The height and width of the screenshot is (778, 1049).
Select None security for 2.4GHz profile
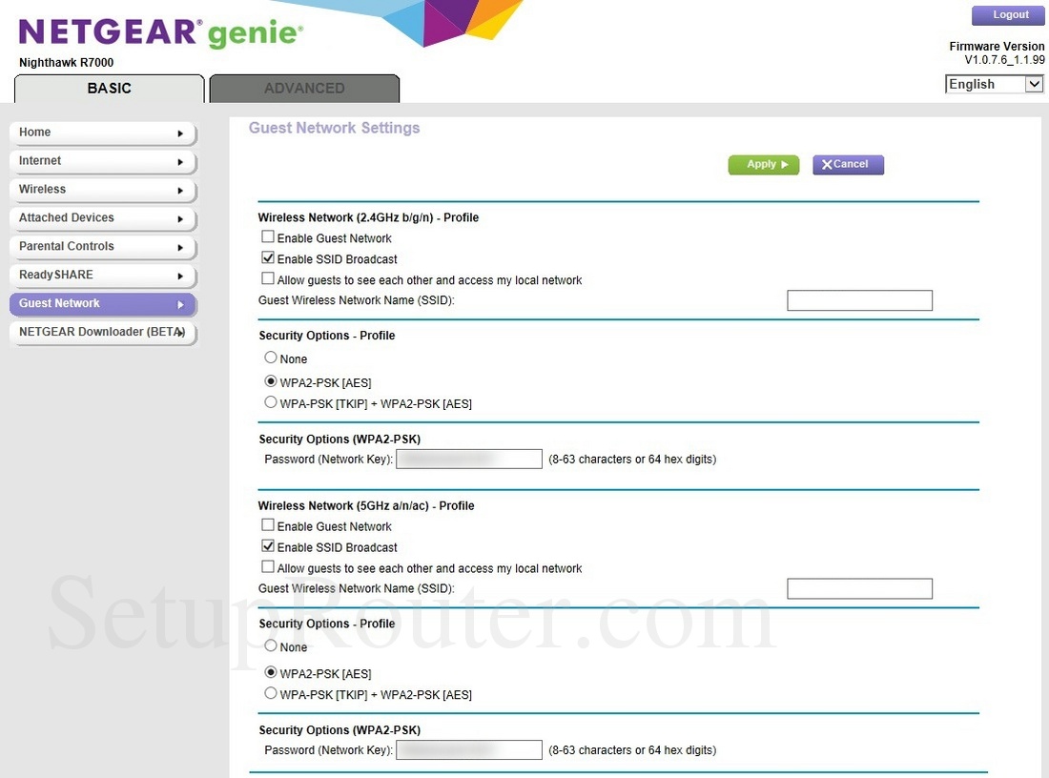(270, 358)
